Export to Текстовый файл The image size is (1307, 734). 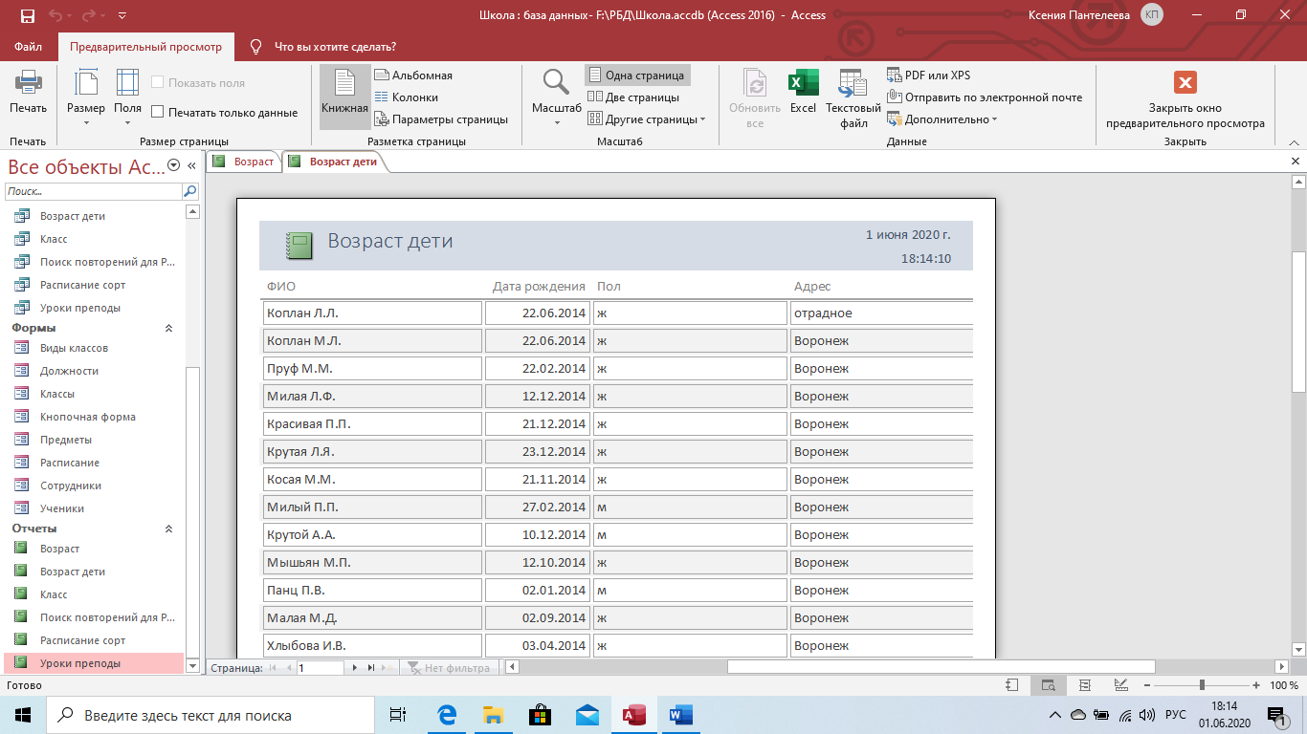pos(853,97)
